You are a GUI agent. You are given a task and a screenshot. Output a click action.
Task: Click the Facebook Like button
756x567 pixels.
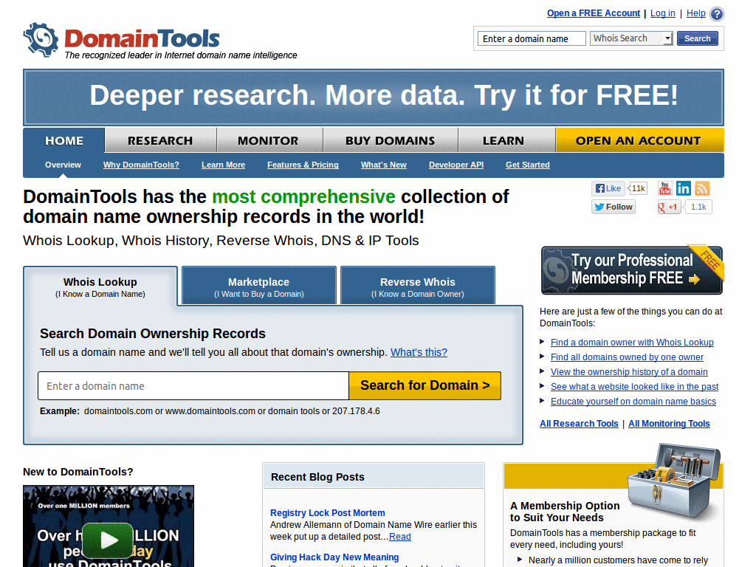(x=608, y=188)
